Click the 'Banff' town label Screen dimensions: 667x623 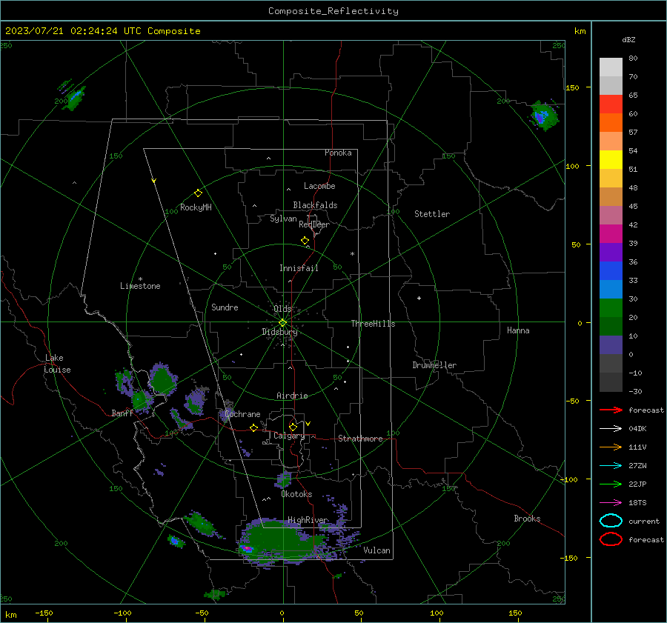[x=122, y=413]
